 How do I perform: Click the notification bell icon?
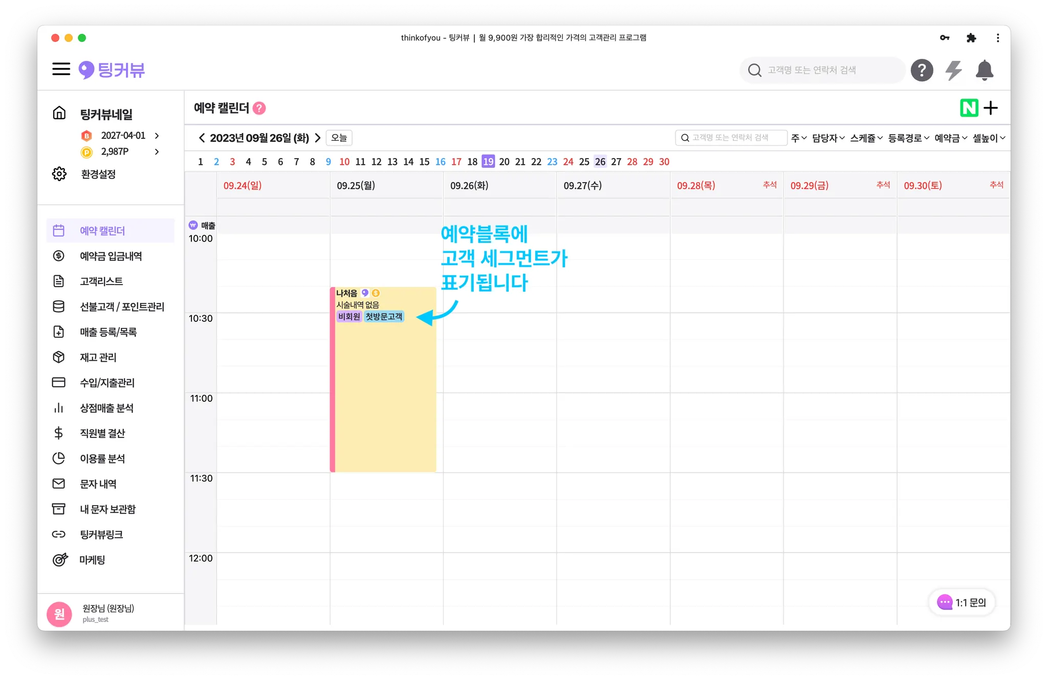(x=984, y=70)
